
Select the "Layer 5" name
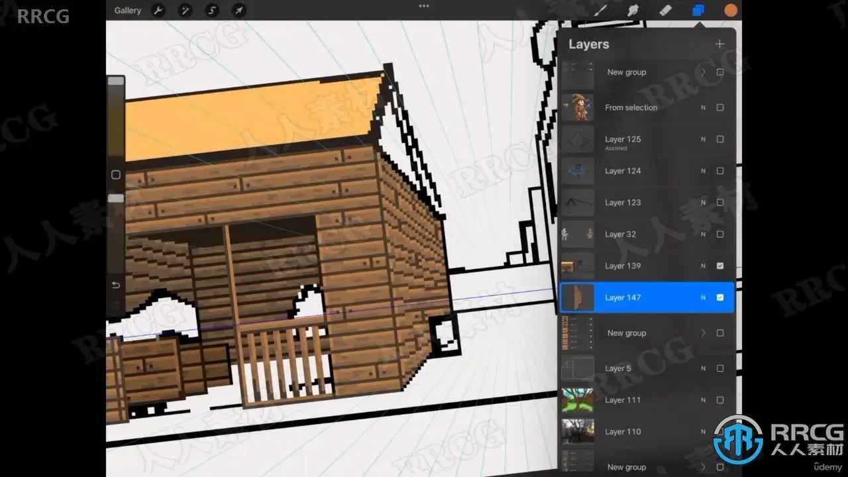tap(618, 368)
